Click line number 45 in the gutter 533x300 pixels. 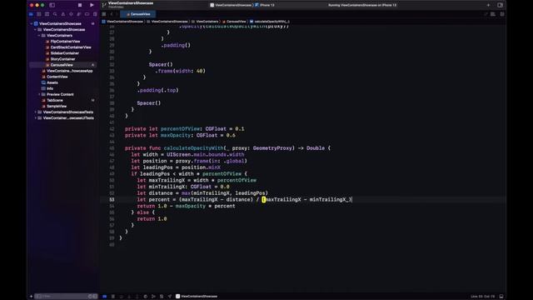[x=112, y=148]
